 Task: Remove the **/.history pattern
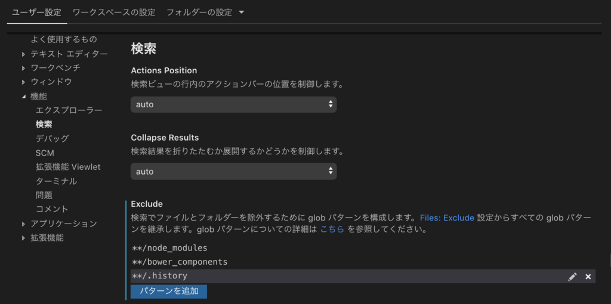point(588,277)
